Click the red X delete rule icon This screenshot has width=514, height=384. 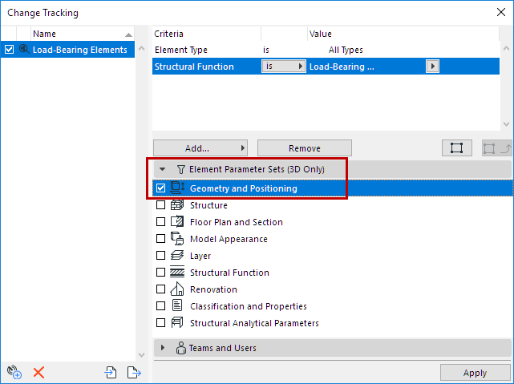(x=38, y=372)
